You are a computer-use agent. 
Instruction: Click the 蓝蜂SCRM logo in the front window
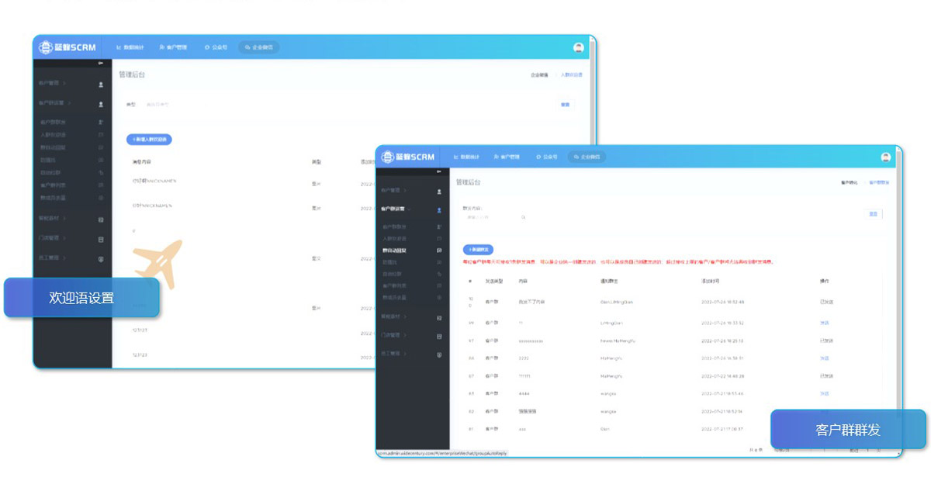pos(408,157)
